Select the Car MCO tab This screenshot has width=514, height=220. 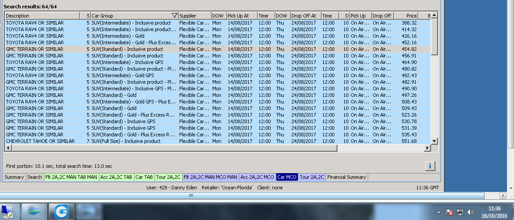287,177
